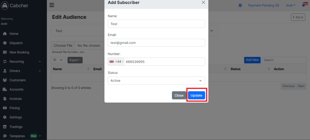Click the notification bell icon
This screenshot has width=310, height=140.
pyautogui.click(x=303, y=5)
